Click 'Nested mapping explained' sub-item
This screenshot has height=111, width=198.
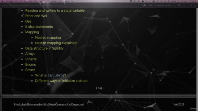coord(56,43)
